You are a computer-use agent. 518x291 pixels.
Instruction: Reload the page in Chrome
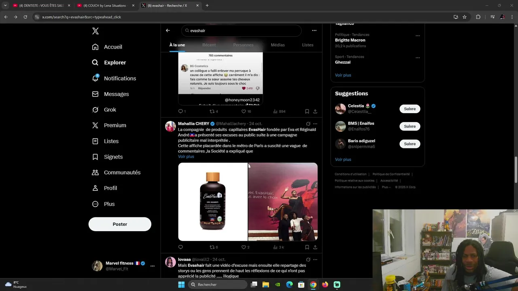point(25,17)
